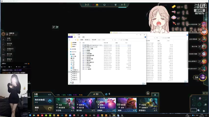Image resolution: width=209 pixels, height=117 pixels.
Task: Click search box in the back Explorer window
Action: coord(173,38)
